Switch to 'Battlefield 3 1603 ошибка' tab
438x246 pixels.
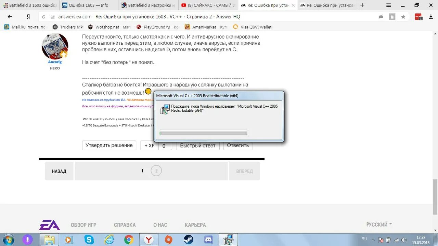(29, 5)
